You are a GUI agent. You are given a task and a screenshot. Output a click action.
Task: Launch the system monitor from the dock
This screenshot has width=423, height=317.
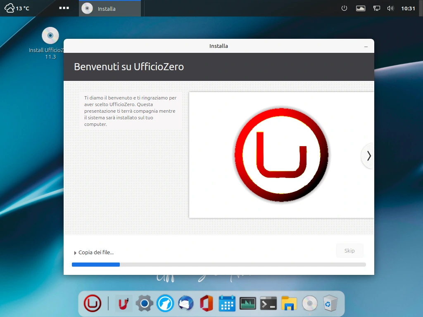(x=247, y=303)
